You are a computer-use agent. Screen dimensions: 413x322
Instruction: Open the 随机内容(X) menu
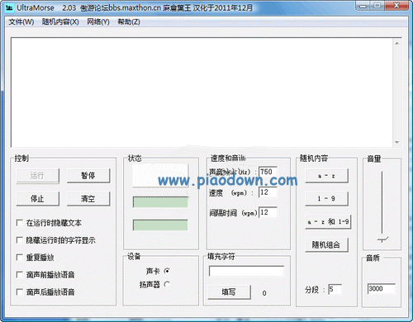60,21
